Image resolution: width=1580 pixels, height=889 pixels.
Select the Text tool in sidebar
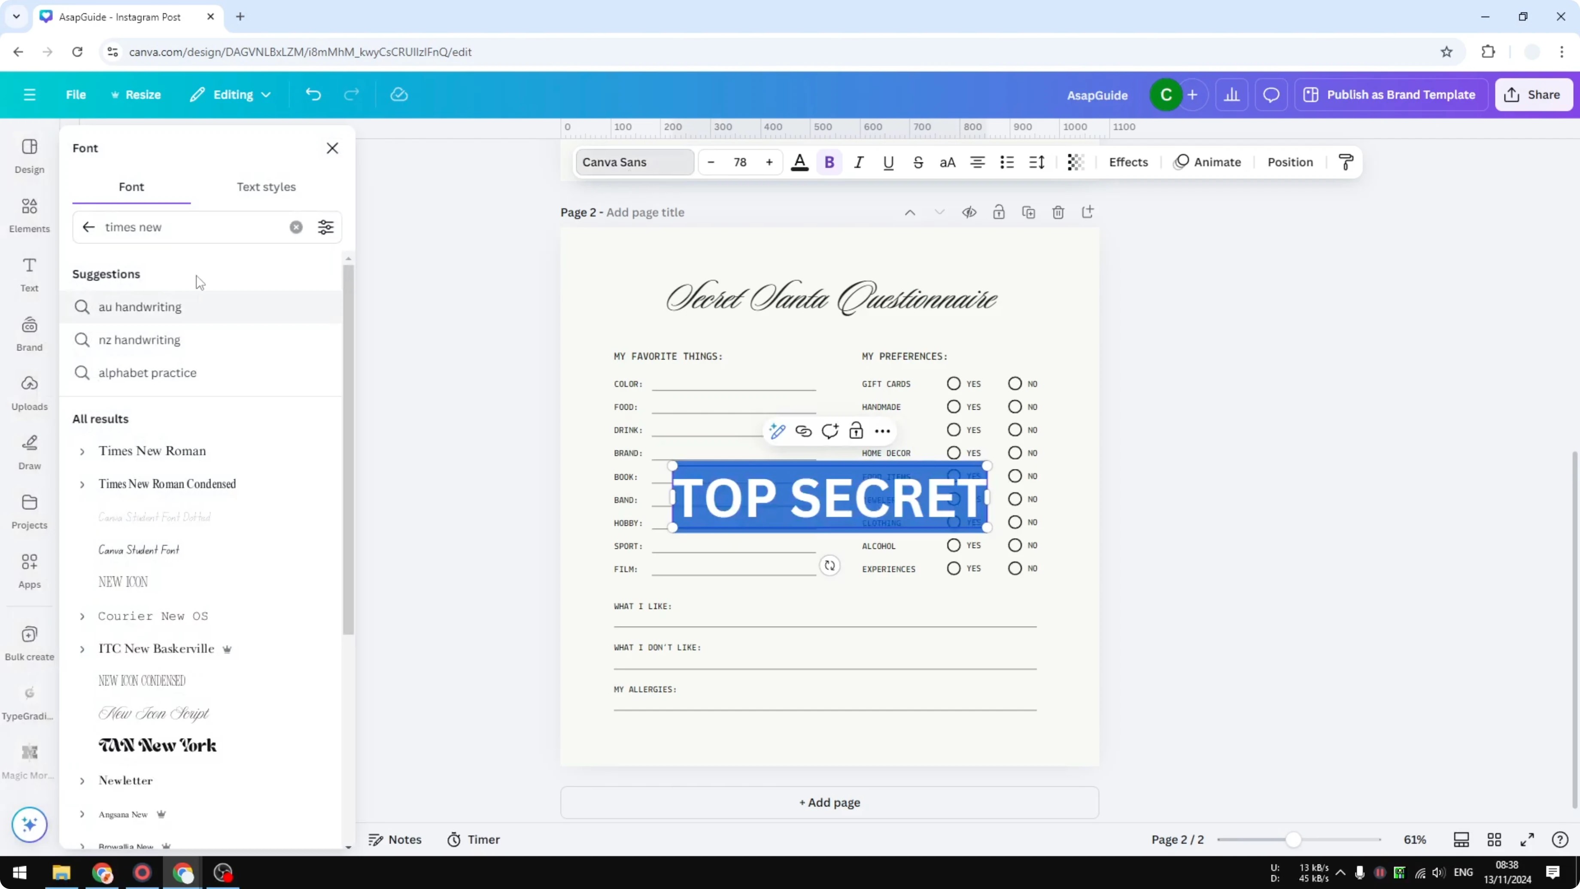pyautogui.click(x=29, y=273)
